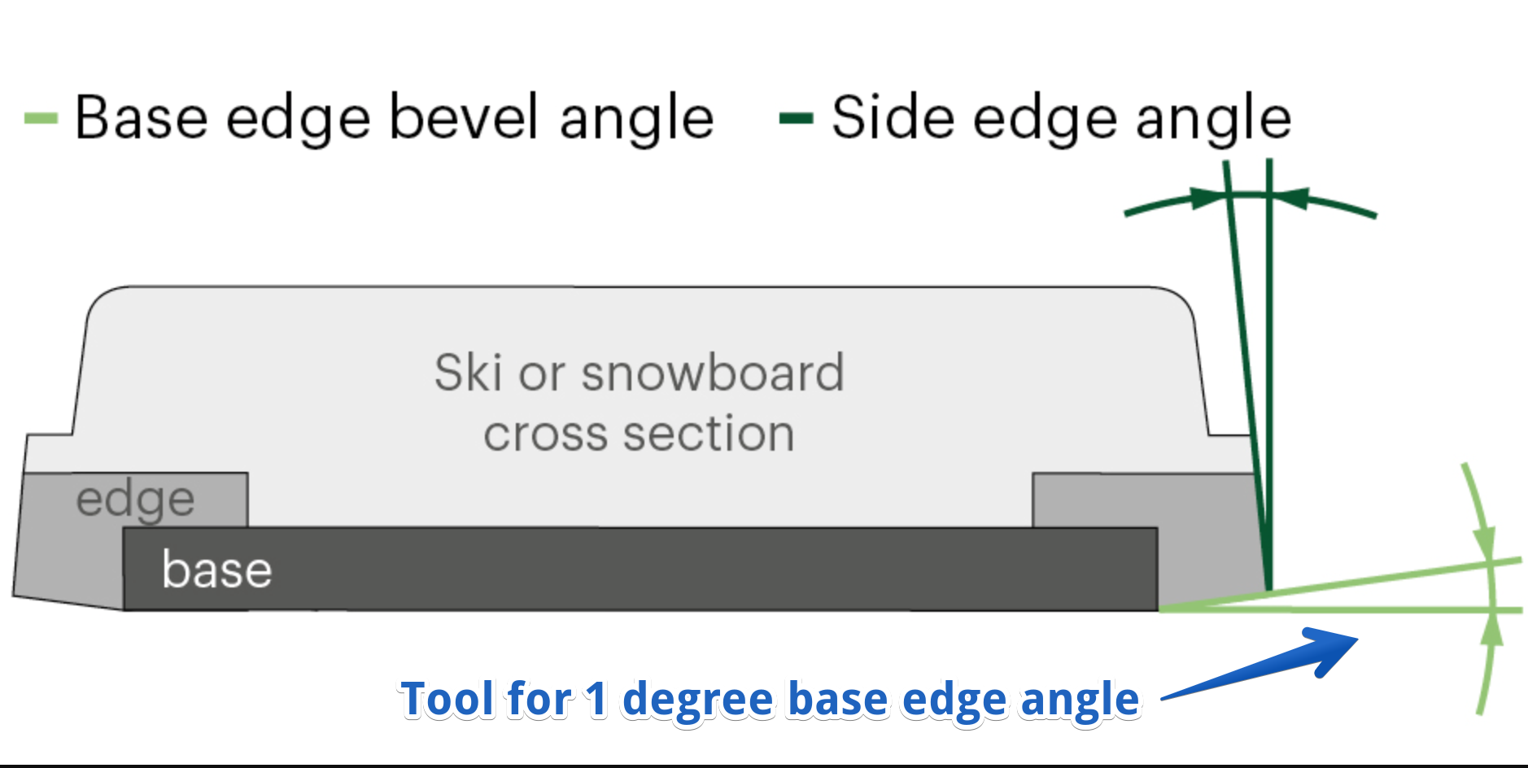Select the 'Side edge angle' legend label
This screenshot has height=768, width=1528.
1061,119
